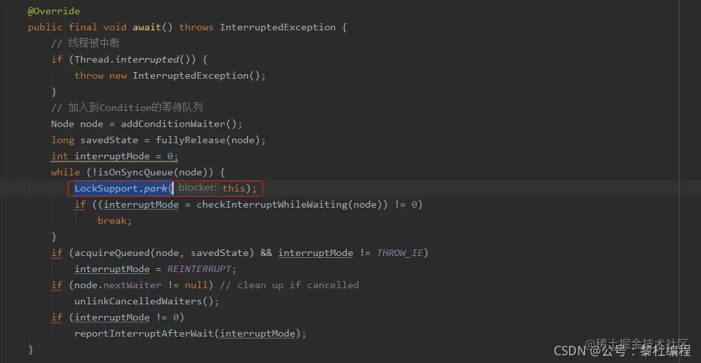701x363 pixels.
Task: Click the checkInterruptWhileWaiting call
Action: pos(272,204)
